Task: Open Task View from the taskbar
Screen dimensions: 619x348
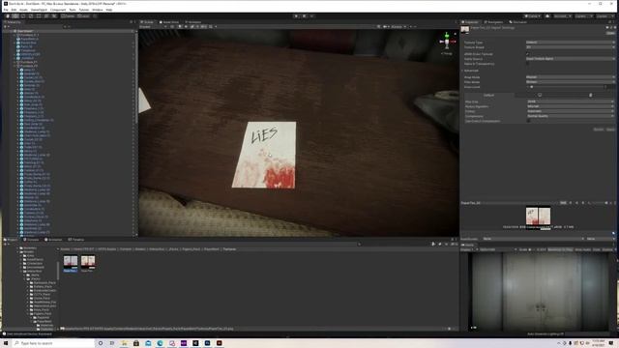Action: pos(112,343)
